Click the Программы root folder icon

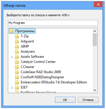pos(11,31)
